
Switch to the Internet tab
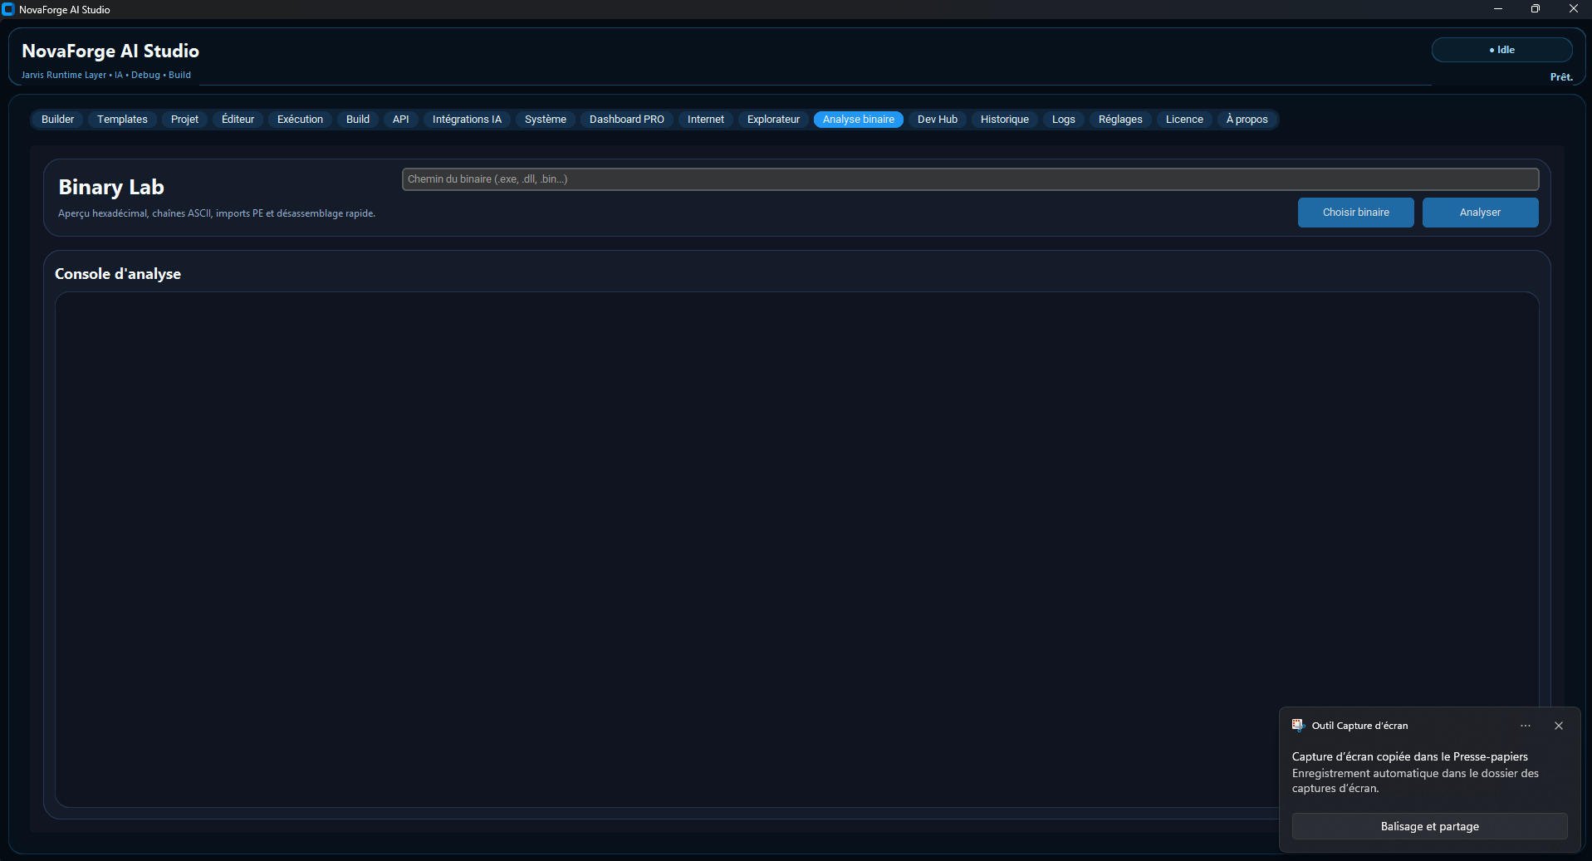tap(706, 120)
